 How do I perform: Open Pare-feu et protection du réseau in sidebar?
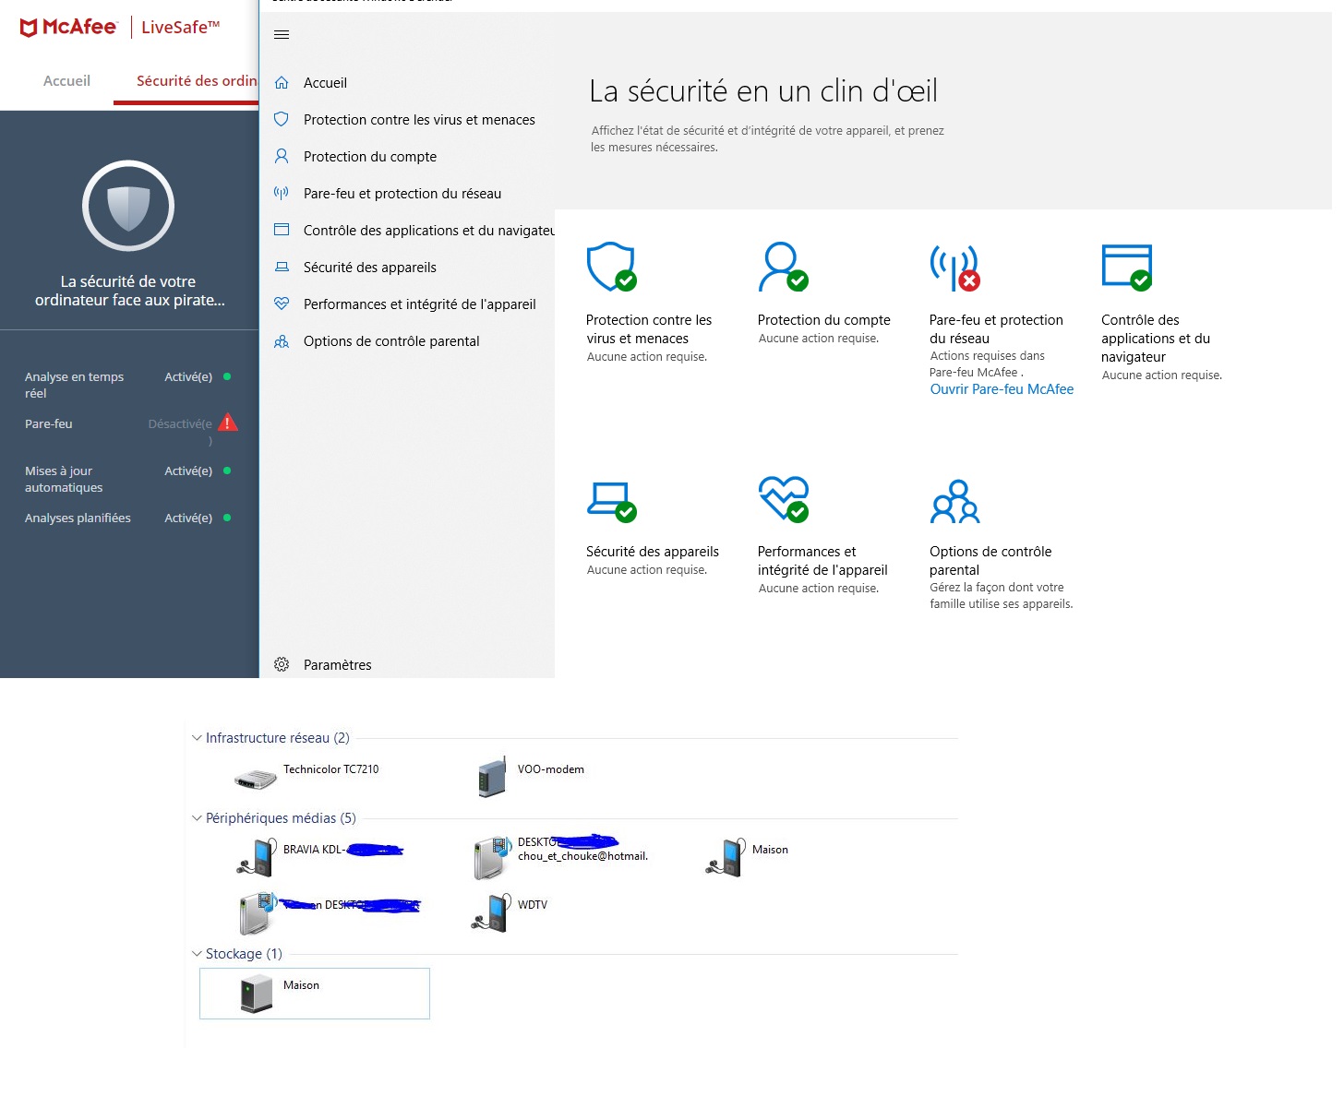click(402, 194)
